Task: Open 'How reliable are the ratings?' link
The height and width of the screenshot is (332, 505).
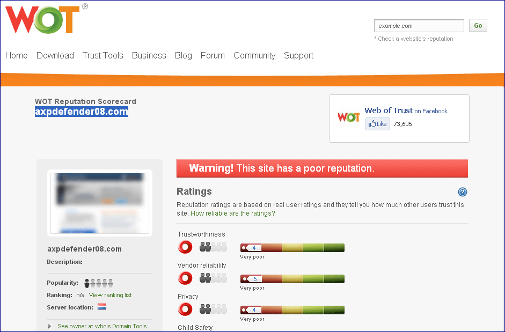Action: (x=233, y=213)
